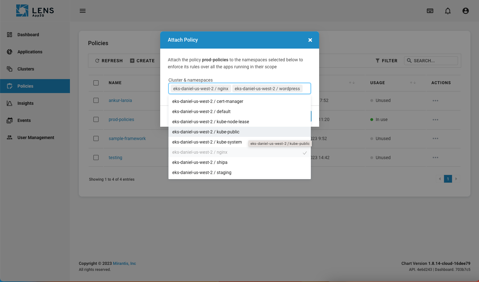
Task: Sort by the Usage column arrows
Action: click(413, 83)
